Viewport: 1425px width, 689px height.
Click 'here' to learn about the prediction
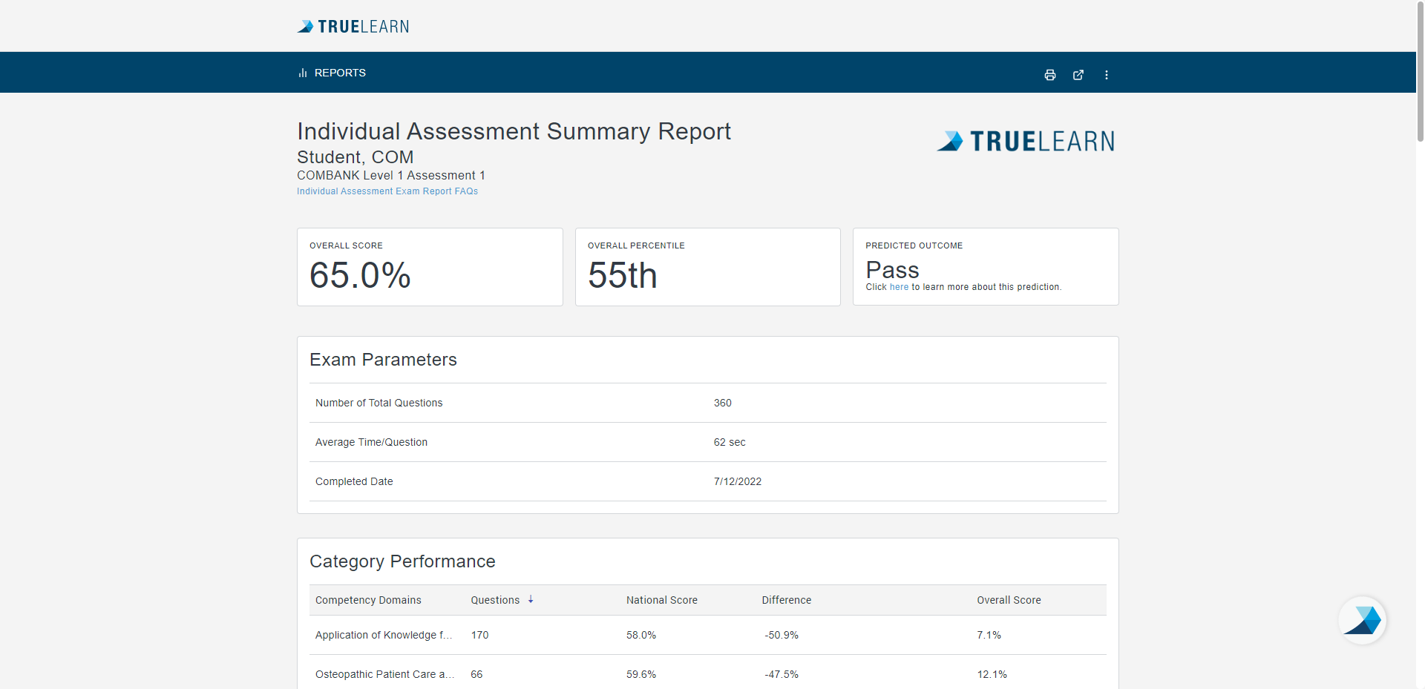[x=899, y=287]
